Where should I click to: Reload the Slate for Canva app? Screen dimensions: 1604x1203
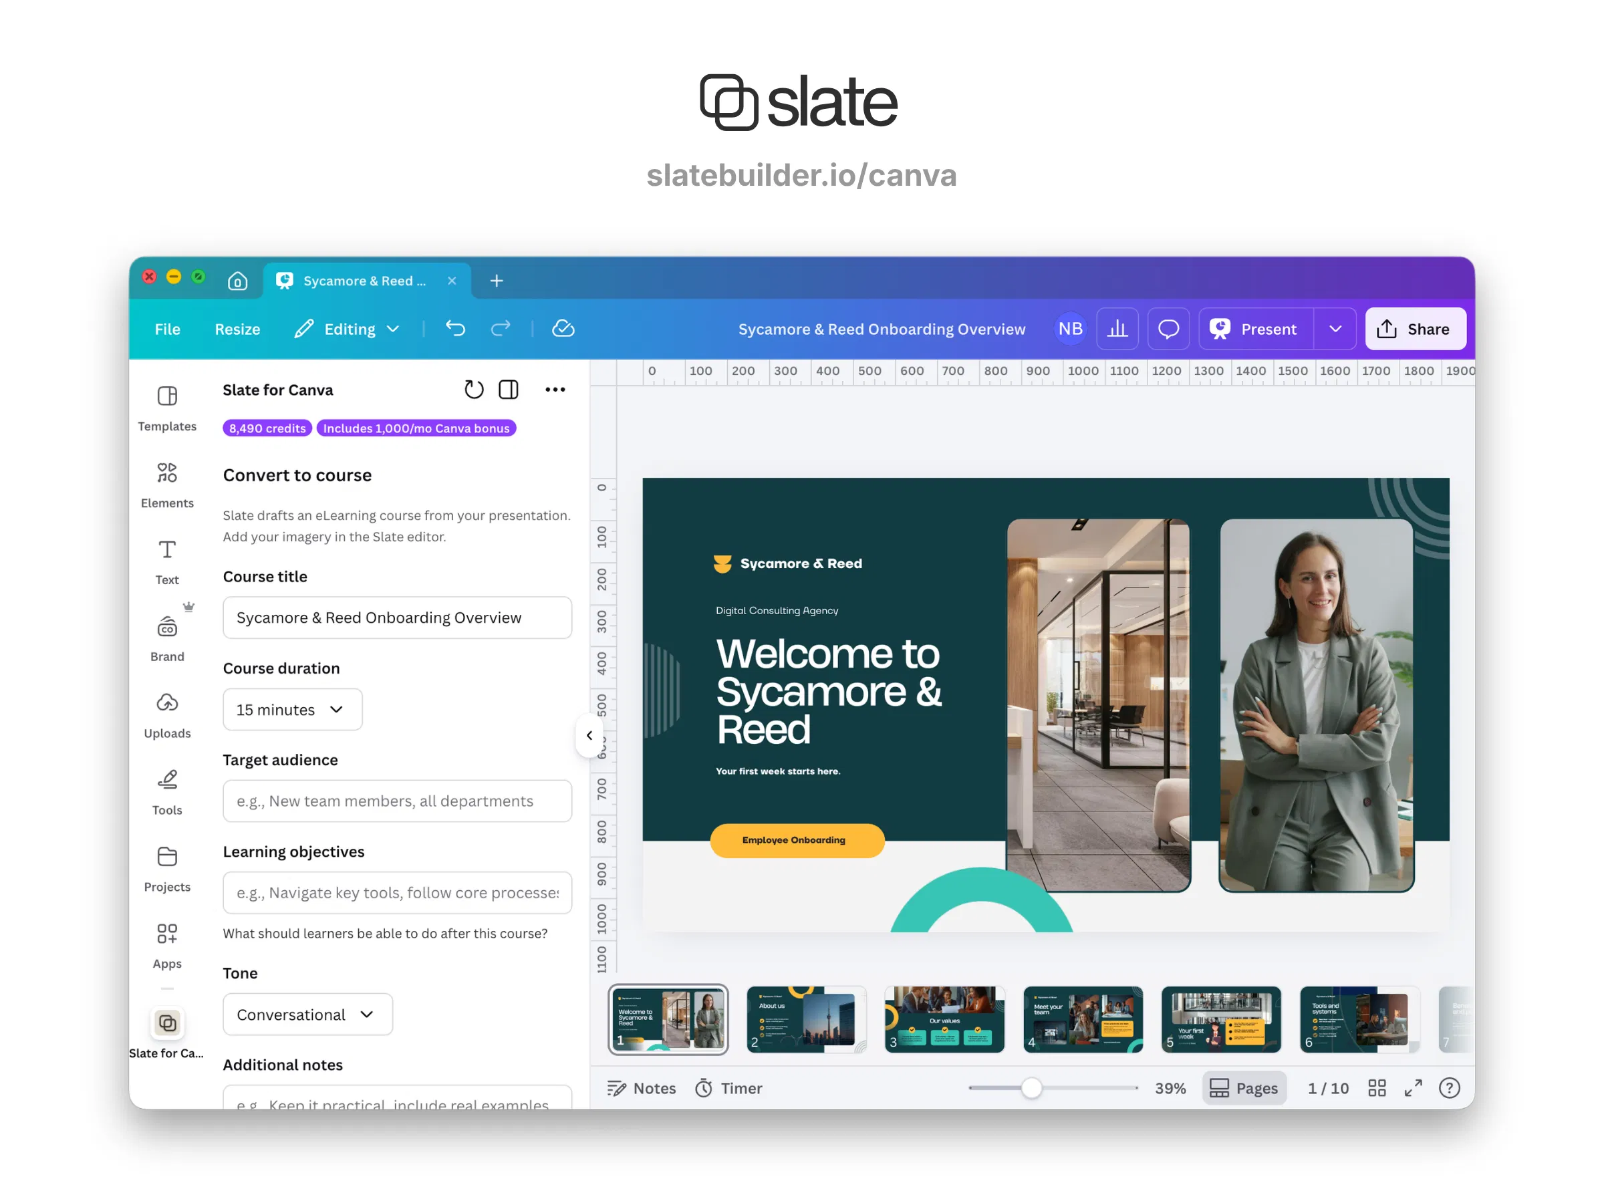pos(473,390)
